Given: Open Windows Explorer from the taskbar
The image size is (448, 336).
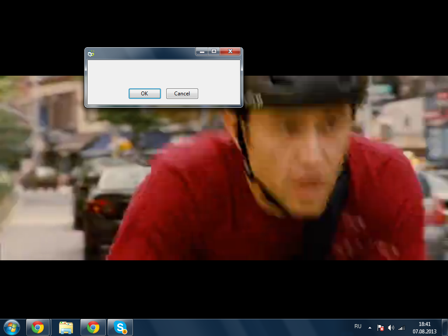Looking at the screenshot, I should (66, 327).
